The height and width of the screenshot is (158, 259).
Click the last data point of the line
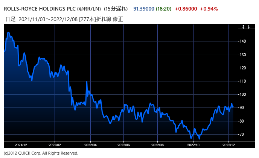coord(233,107)
